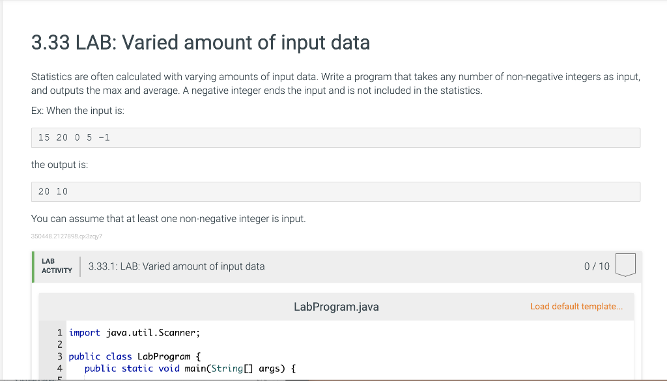667x381 pixels.
Task: Click the small activity ID text 350448.2127898
Action: (x=67, y=236)
